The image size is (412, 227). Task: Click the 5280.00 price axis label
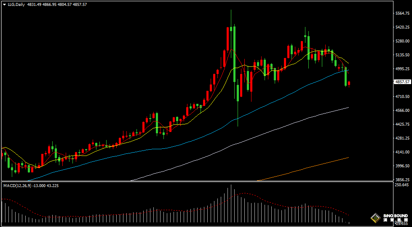[x=403, y=41]
